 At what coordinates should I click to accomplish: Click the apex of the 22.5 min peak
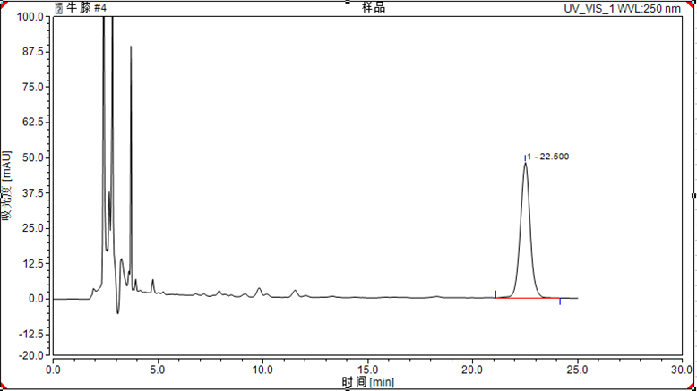(x=525, y=164)
